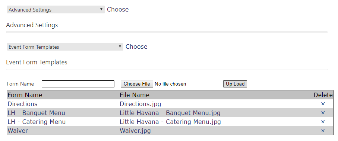The image size is (338, 141).
Task: Delete the Waiver form row
Action: 323,131
